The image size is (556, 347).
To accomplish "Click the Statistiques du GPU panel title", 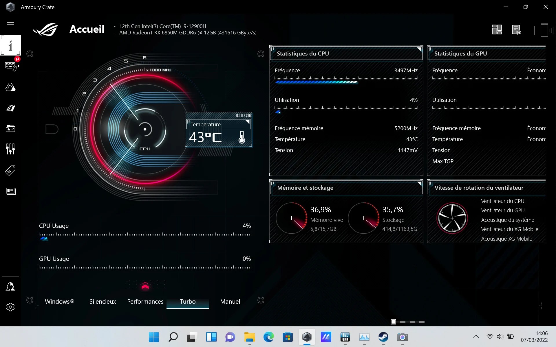I will [460, 53].
